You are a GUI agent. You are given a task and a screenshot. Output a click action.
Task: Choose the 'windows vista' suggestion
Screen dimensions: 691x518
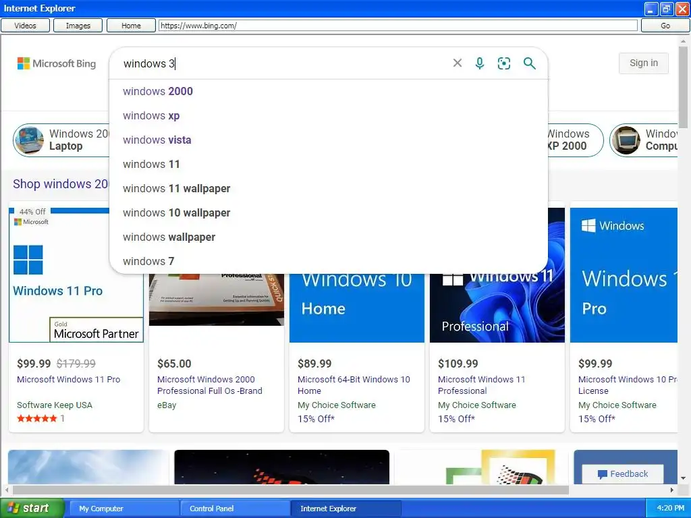[x=329, y=140]
